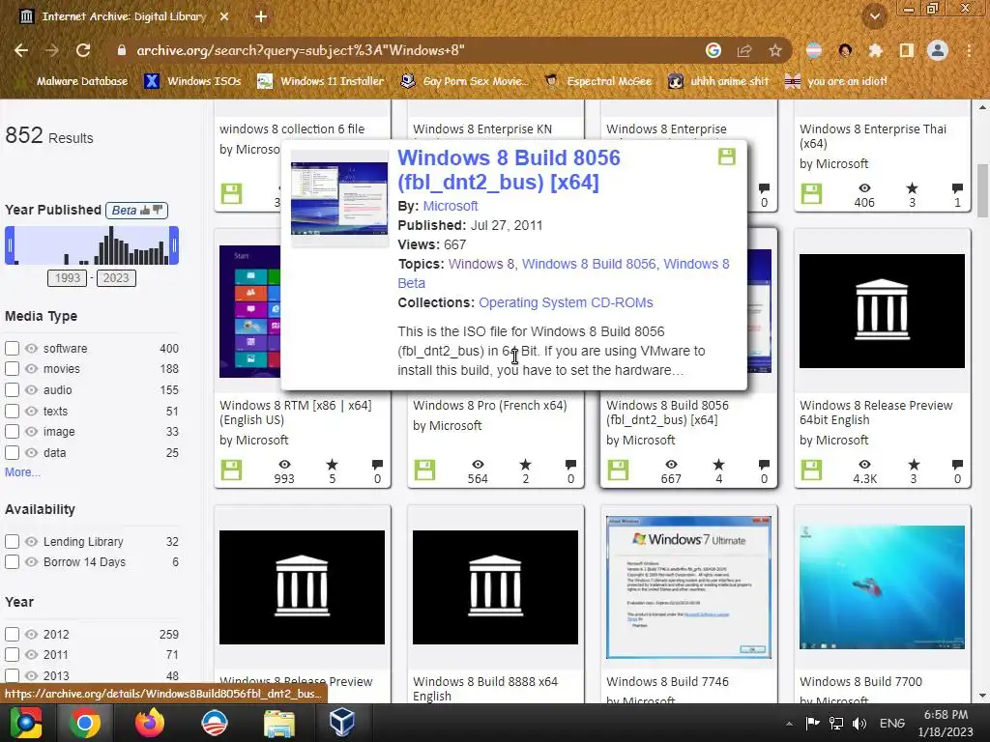This screenshot has height=742, width=990.
Task: Bookmark this page with the star icon
Action: [774, 50]
